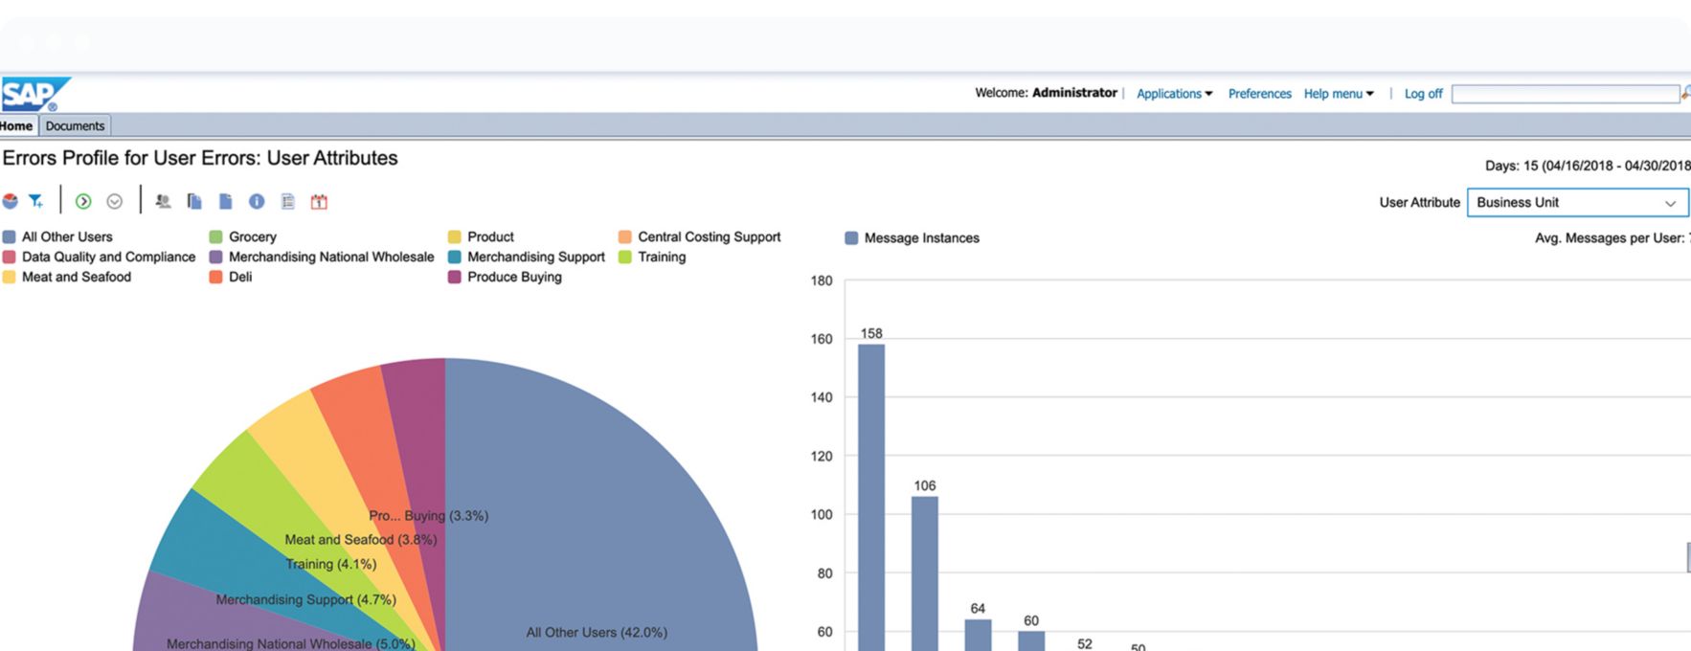Click the add filter funnel icon
Screen dimensions: 1691x651
click(35, 201)
